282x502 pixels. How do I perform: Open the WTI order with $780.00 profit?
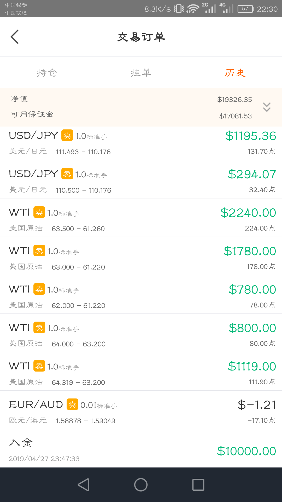[x=141, y=295]
